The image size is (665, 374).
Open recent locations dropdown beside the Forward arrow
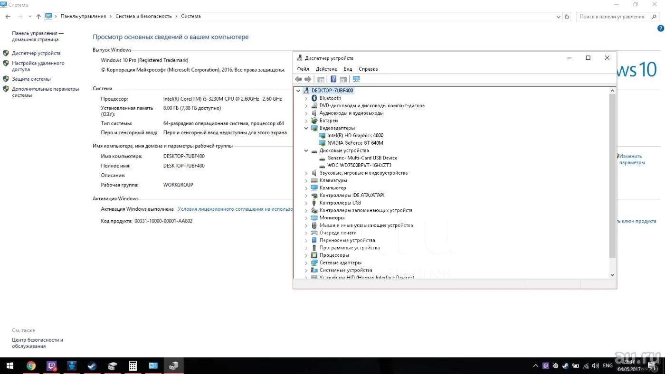pos(30,16)
